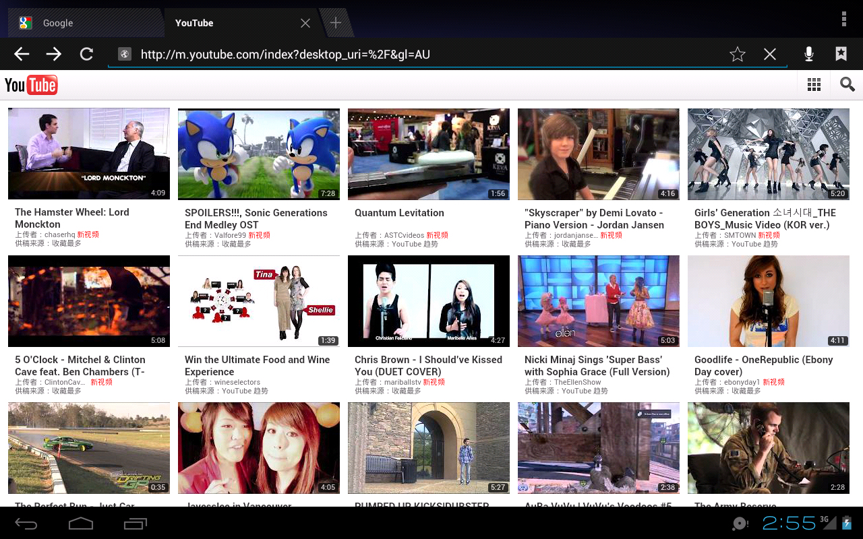The height and width of the screenshot is (539, 863).
Task: Open the Quantum Levitation video thumbnail
Action: (x=429, y=154)
